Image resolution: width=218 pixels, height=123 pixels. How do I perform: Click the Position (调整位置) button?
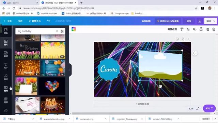(172, 29)
